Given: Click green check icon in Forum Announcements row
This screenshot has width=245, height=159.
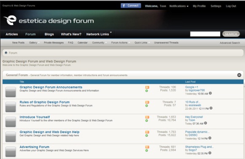Looking at the screenshot, I should [147, 91].
